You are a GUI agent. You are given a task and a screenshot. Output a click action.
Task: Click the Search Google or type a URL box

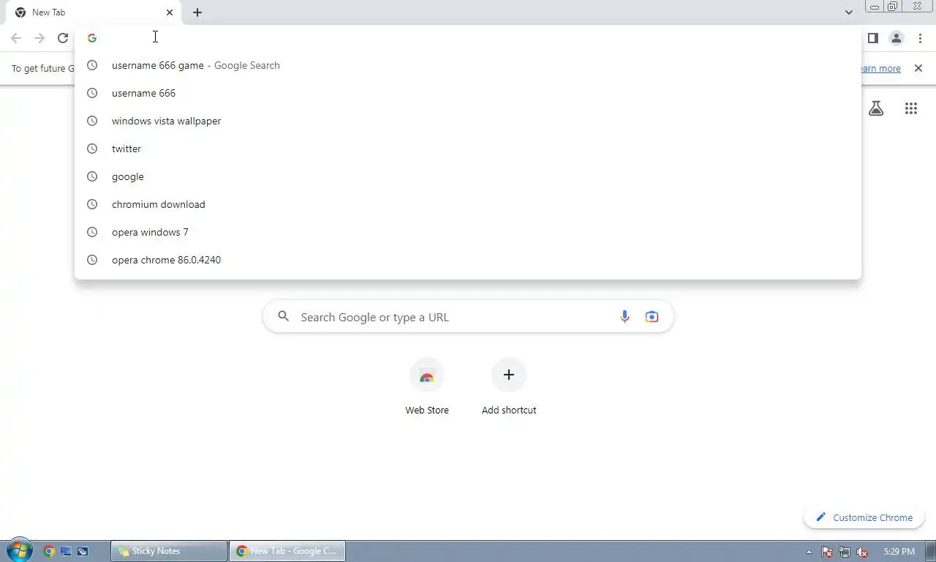(468, 317)
